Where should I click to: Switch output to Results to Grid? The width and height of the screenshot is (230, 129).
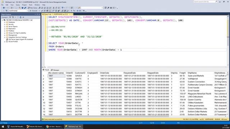point(65,11)
